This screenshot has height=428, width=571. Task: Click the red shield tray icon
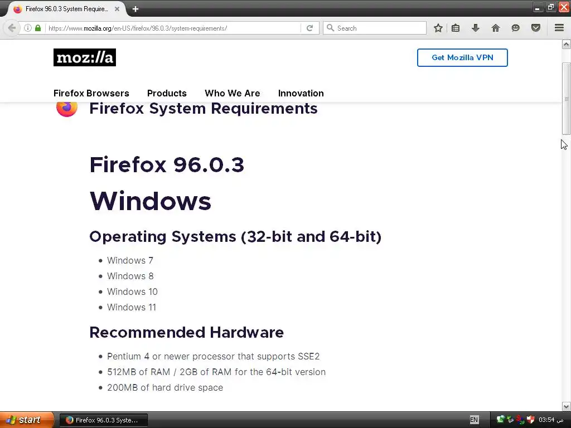(x=530, y=420)
